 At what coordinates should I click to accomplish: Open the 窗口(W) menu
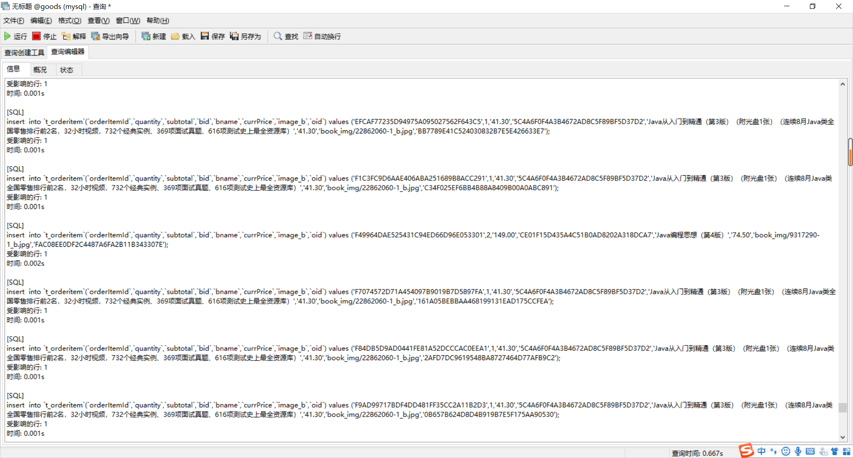pos(128,20)
